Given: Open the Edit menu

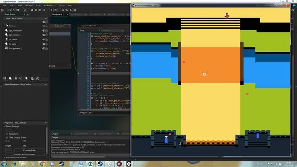Looking at the screenshot, I should [x=12, y=6].
